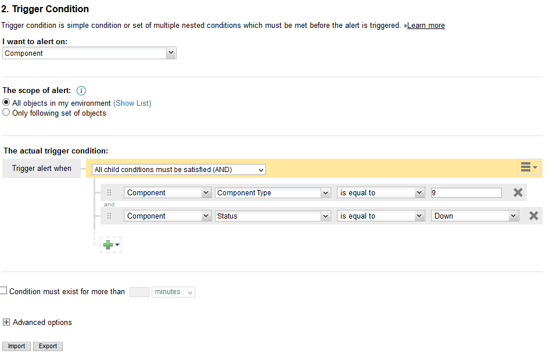The image size is (549, 361).
Task: Enable Condition must exist for more than
Action: coord(3,291)
